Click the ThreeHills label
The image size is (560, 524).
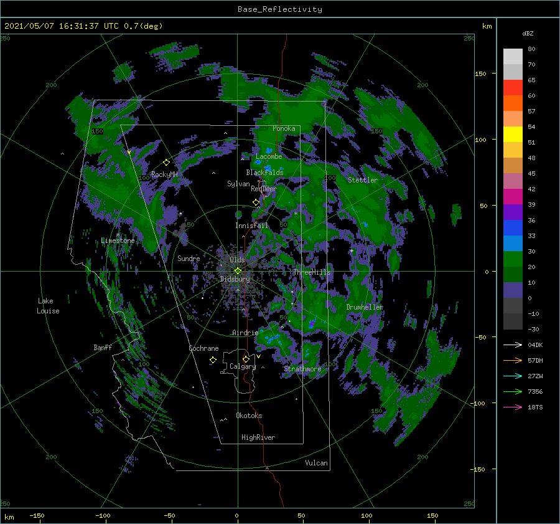(312, 272)
